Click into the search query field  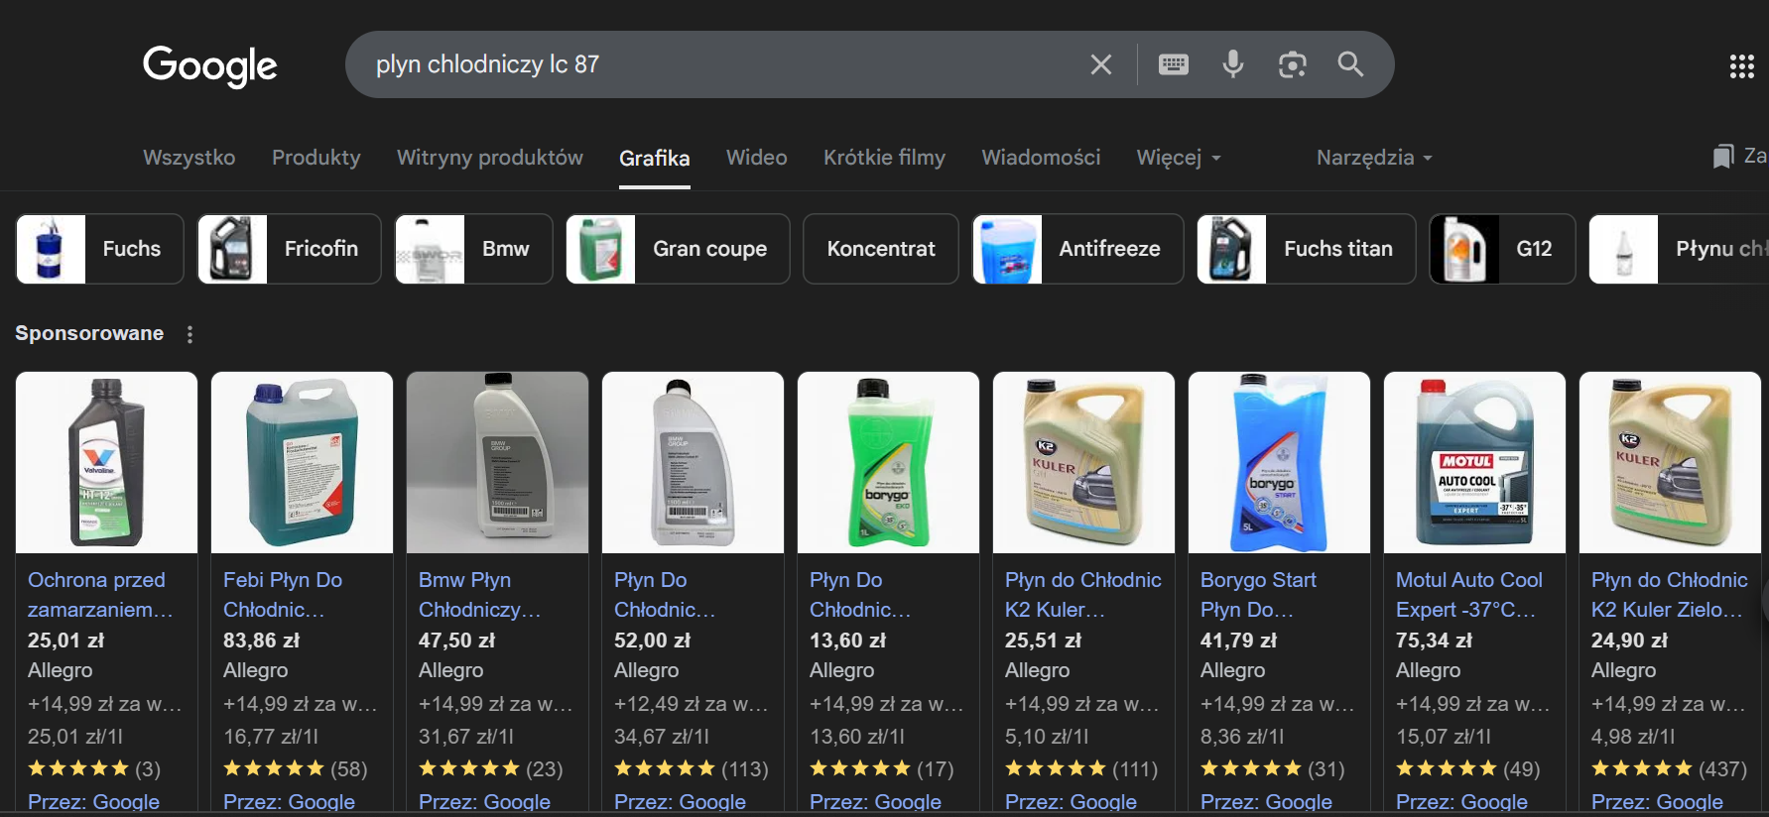tap(714, 64)
